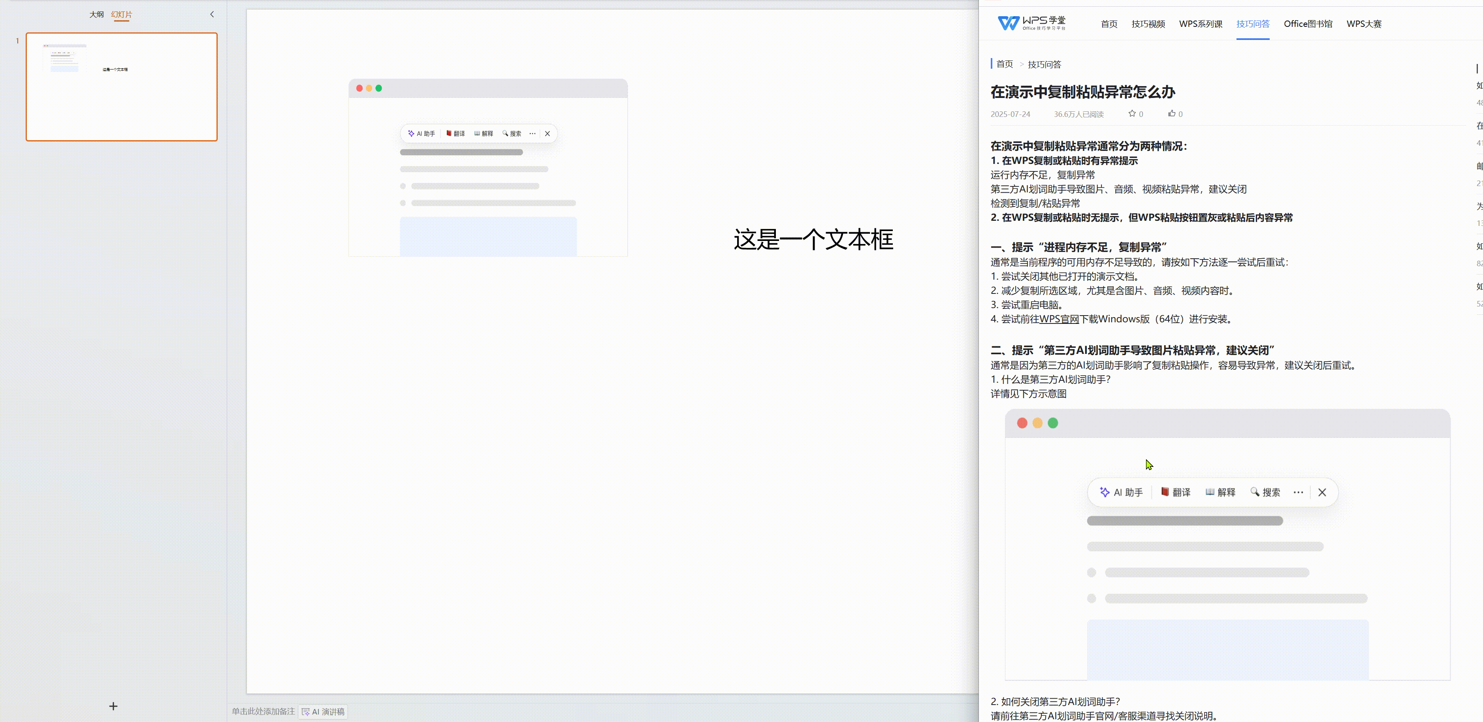Open ··· options in the webpage illustration toolbar
1483x722 pixels.
1298,492
